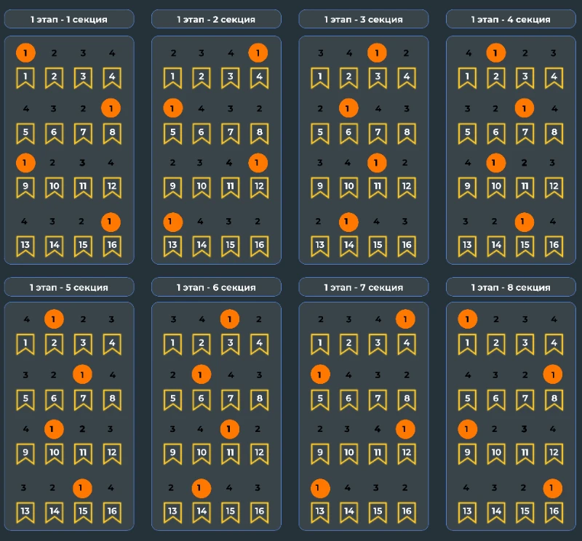Click flag 1 in section 1
This screenshot has height=541, width=582.
click(x=25, y=78)
